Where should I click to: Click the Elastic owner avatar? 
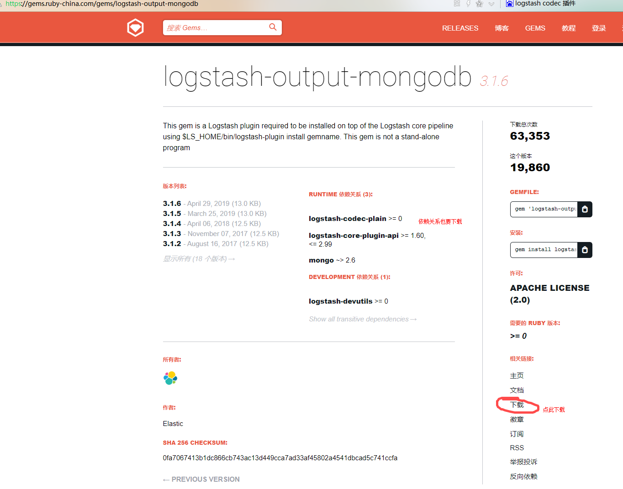pos(170,378)
